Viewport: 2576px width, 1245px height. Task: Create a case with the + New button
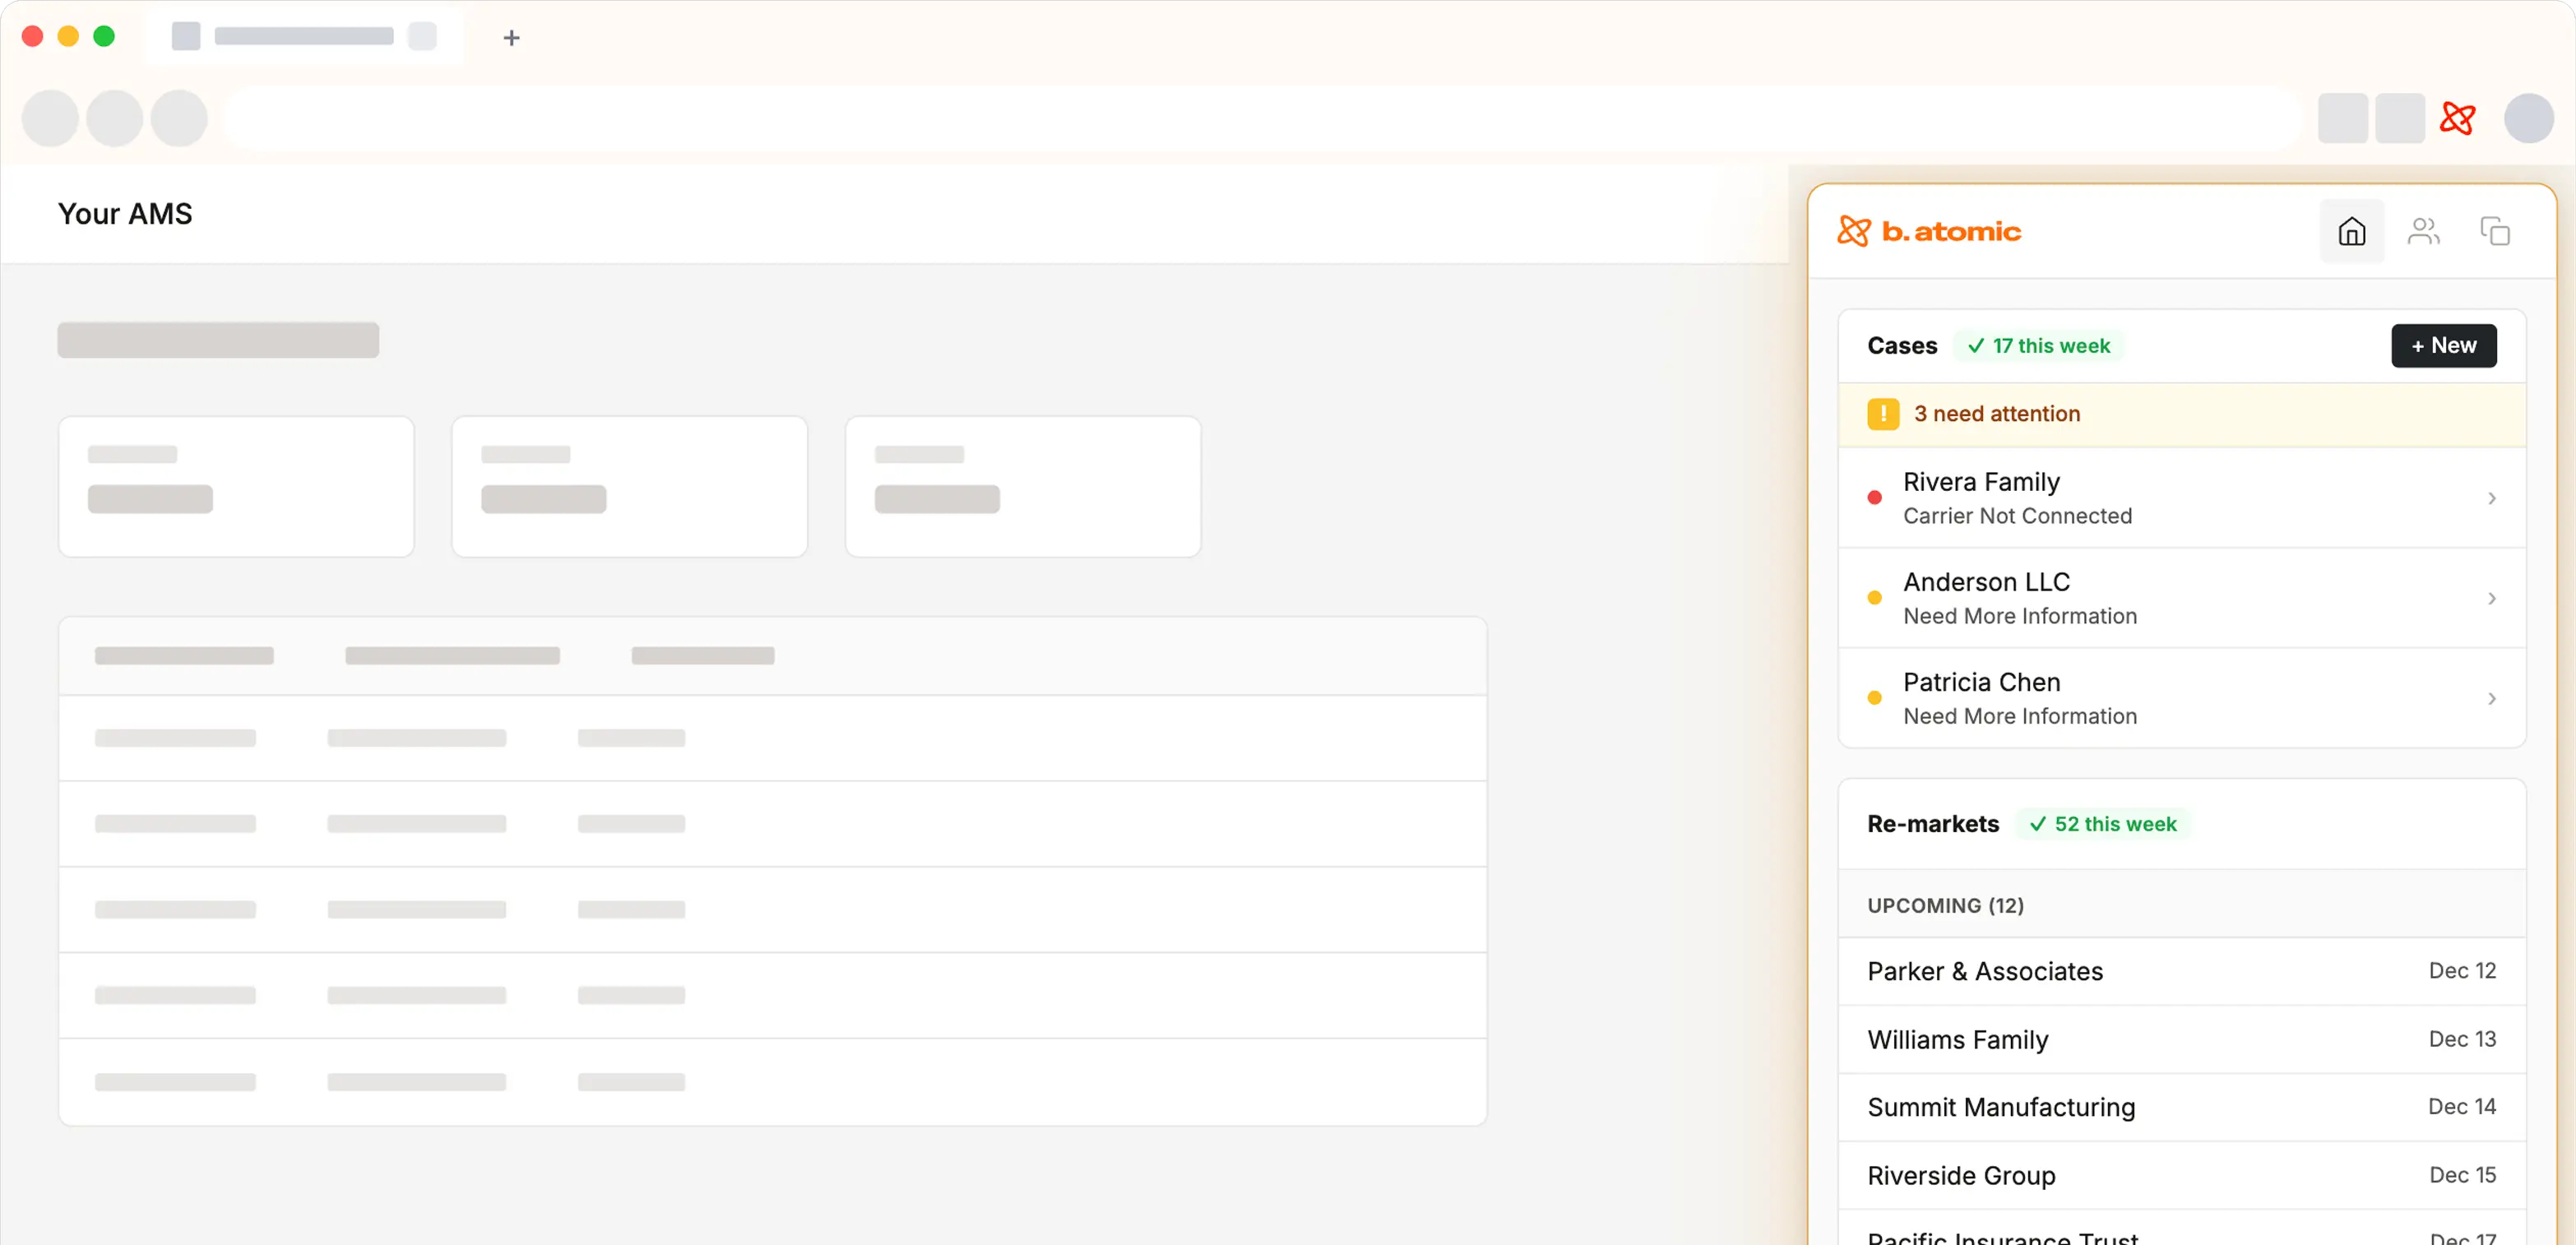coord(2443,345)
